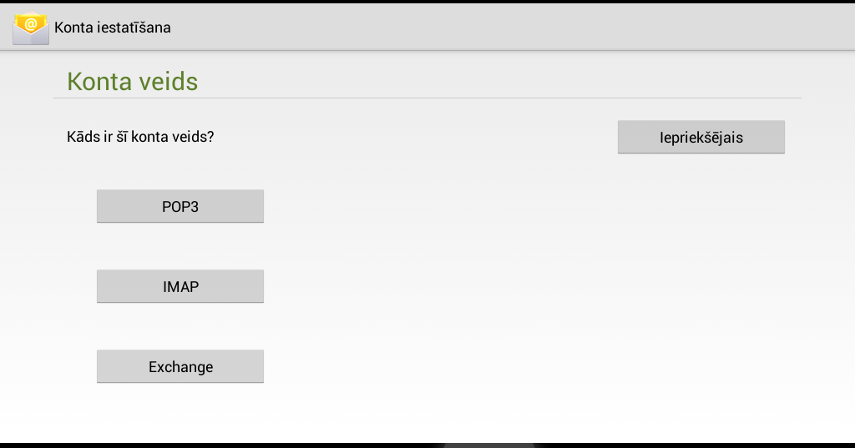Set up the account as Exchange
The width and height of the screenshot is (855, 448).
tap(180, 367)
